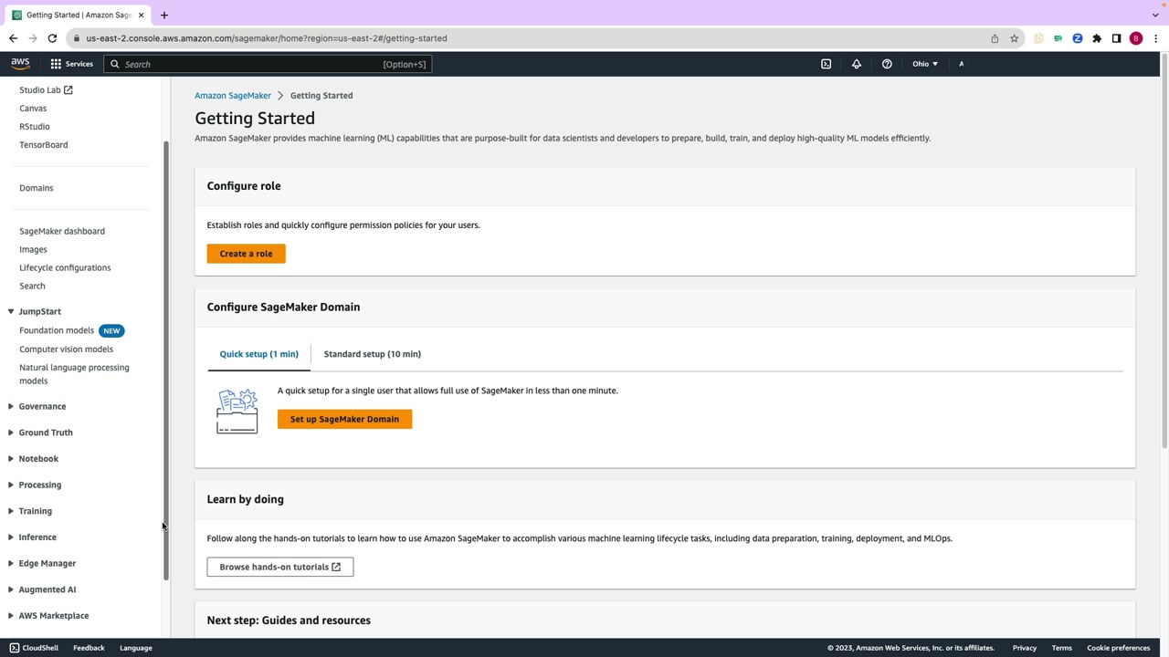The height and width of the screenshot is (657, 1169).
Task: Click Set up SageMaker Domain button
Action: [x=344, y=419]
